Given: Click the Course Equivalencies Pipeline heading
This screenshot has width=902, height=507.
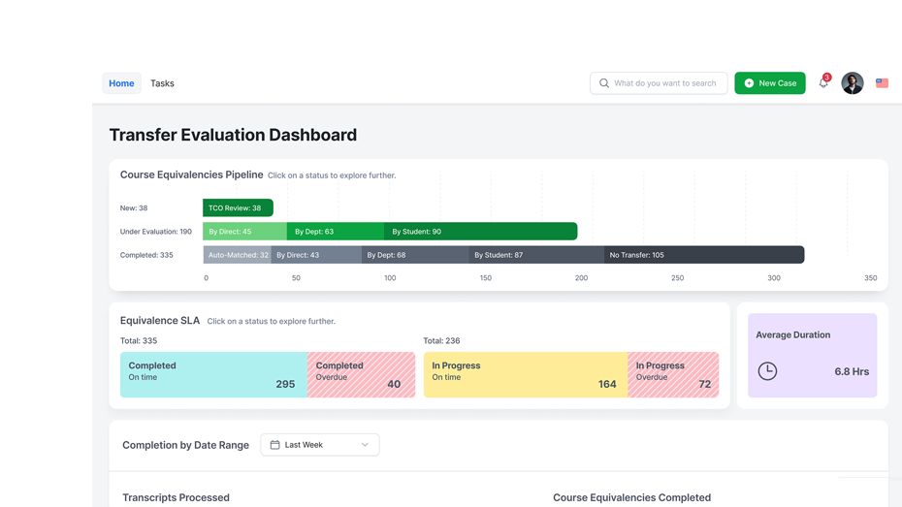Looking at the screenshot, I should pyautogui.click(x=192, y=174).
